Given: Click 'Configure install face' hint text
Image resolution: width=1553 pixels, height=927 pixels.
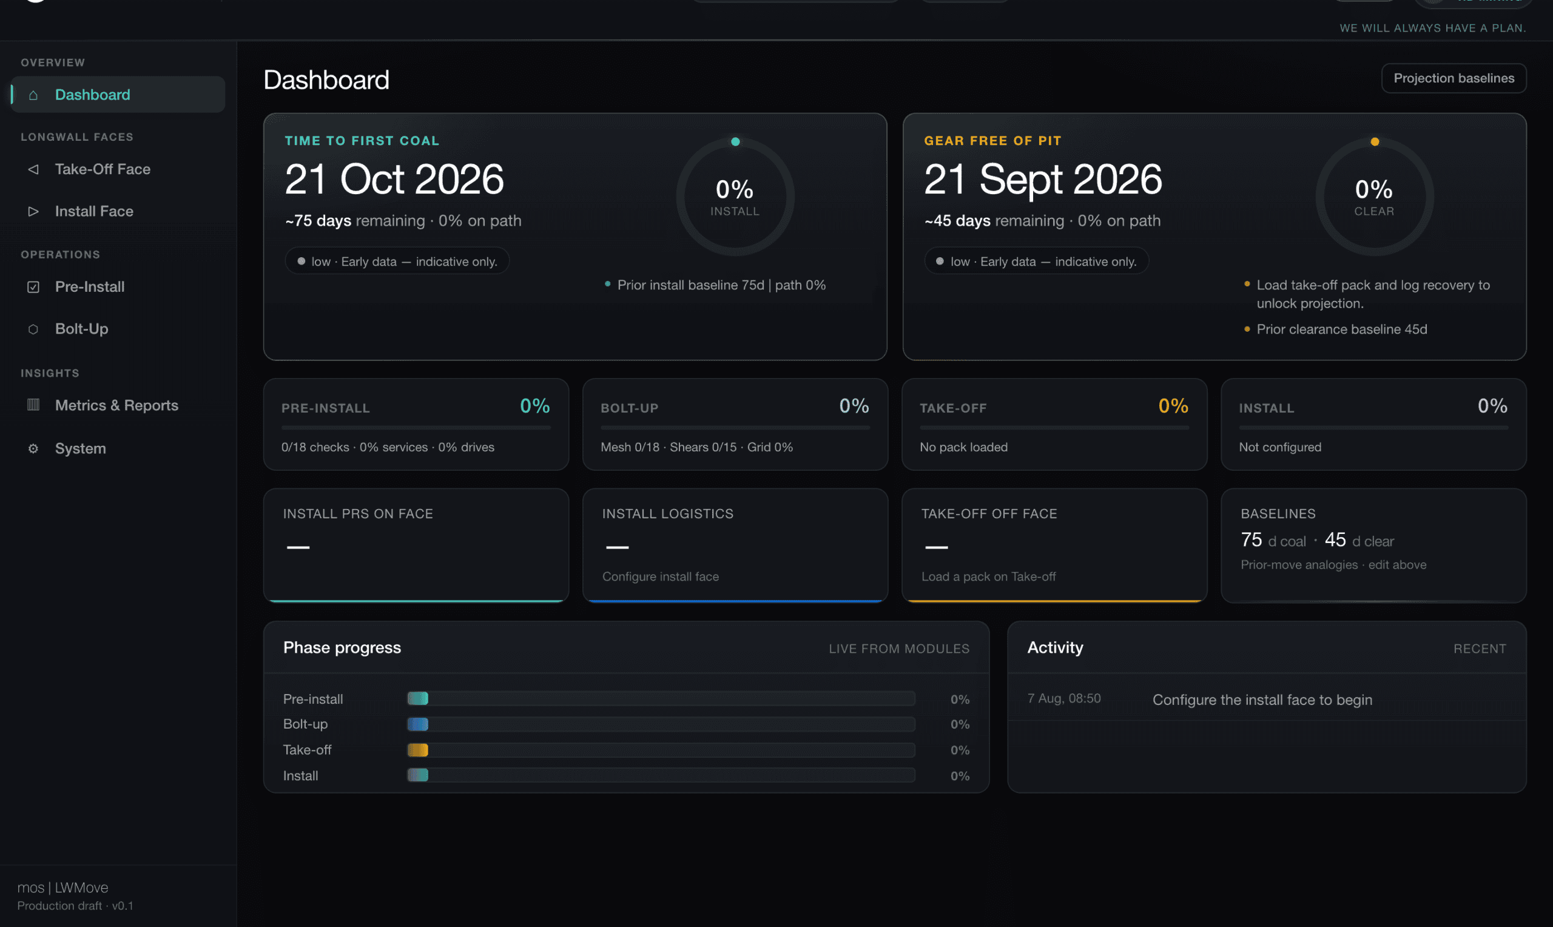Looking at the screenshot, I should pyautogui.click(x=660, y=576).
